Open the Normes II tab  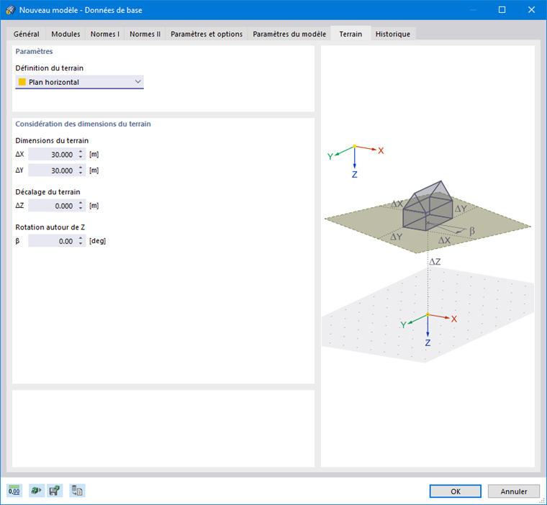pos(145,34)
